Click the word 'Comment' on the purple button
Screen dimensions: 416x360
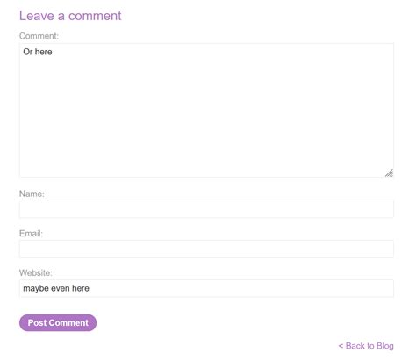coord(68,322)
